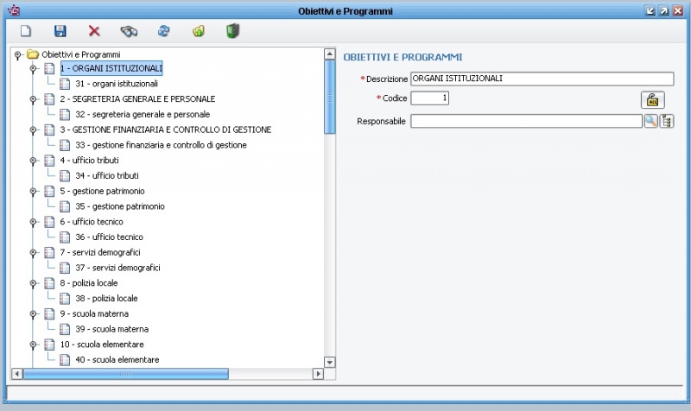Click the binoculars search icon

coord(129,31)
